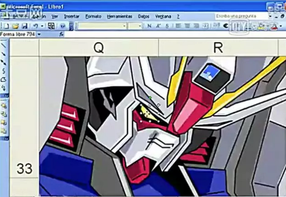Apply the Euro format

tap(226, 26)
